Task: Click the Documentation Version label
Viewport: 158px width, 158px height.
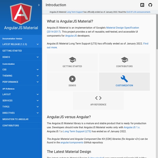Action: coord(12,39)
